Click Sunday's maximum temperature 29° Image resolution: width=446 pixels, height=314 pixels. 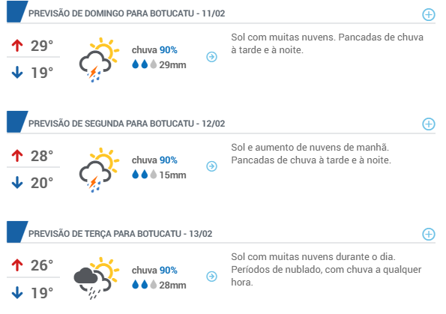pyautogui.click(x=42, y=46)
